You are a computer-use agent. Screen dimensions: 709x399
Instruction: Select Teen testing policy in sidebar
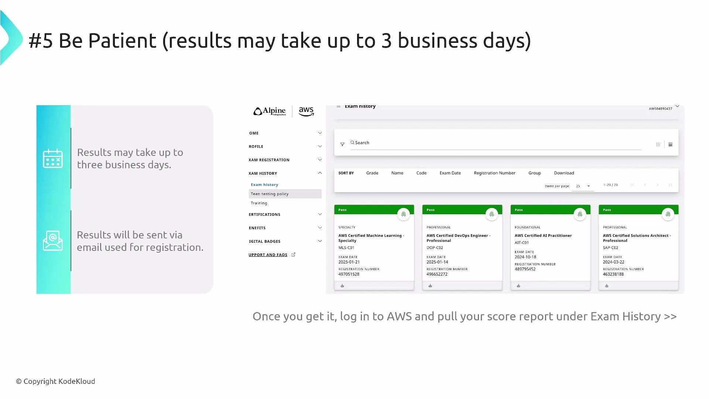pyautogui.click(x=270, y=194)
